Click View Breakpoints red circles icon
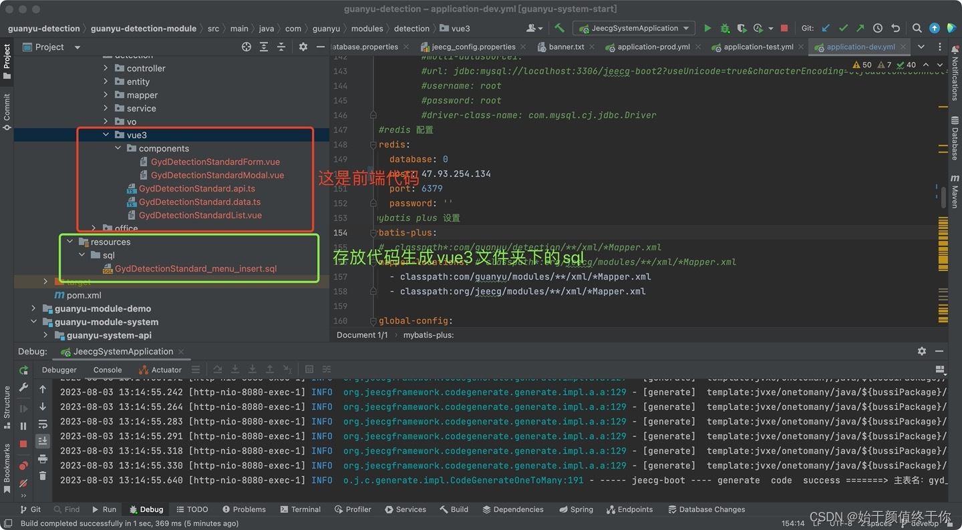This screenshot has width=962, height=530. point(24,465)
